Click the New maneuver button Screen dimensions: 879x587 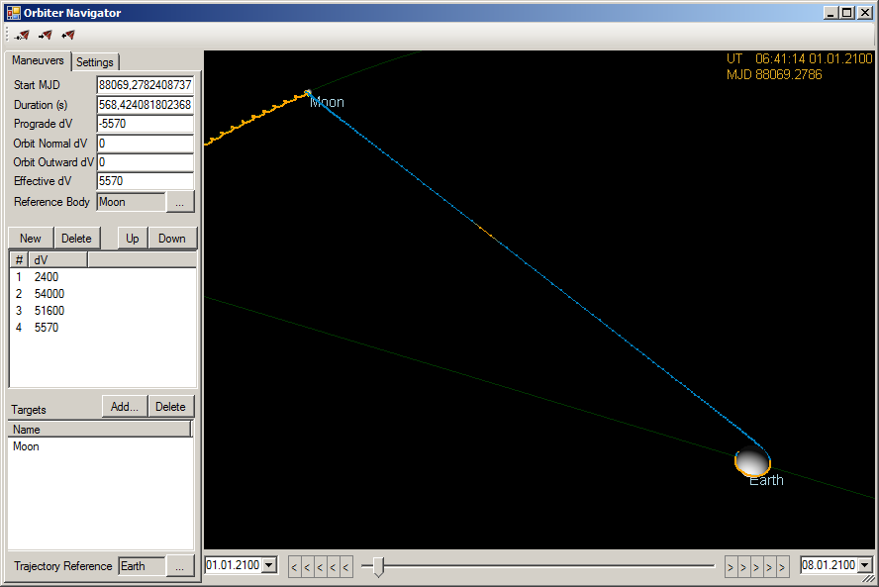(x=31, y=239)
